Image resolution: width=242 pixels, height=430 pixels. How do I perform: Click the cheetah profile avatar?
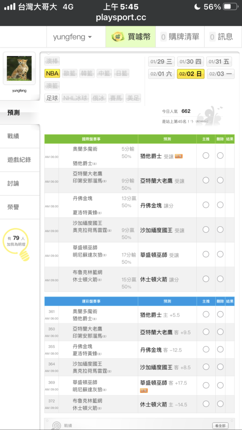point(19,68)
